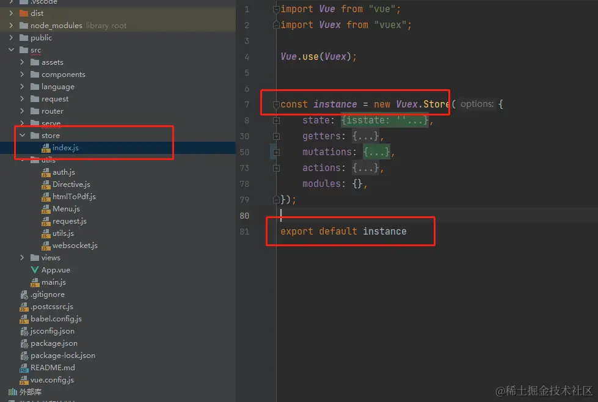The image size is (598, 402).
Task: Unfold the getters block in the gutter
Action: click(x=277, y=136)
